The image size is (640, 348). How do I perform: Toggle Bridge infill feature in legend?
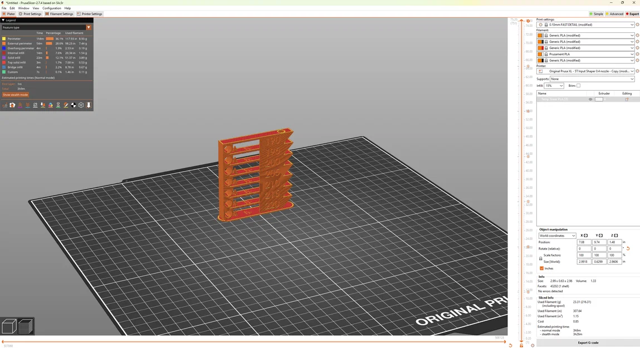[15, 67]
